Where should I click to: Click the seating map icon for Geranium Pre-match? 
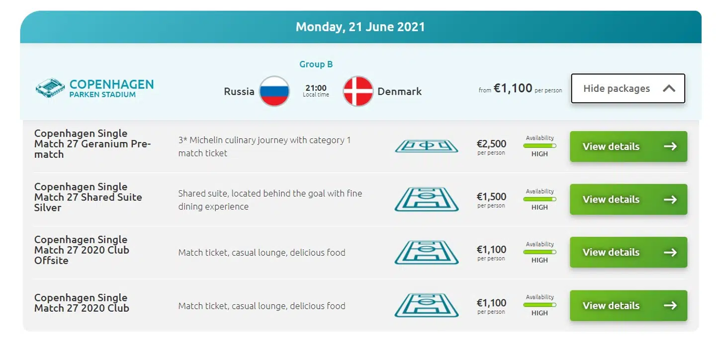coord(427,146)
